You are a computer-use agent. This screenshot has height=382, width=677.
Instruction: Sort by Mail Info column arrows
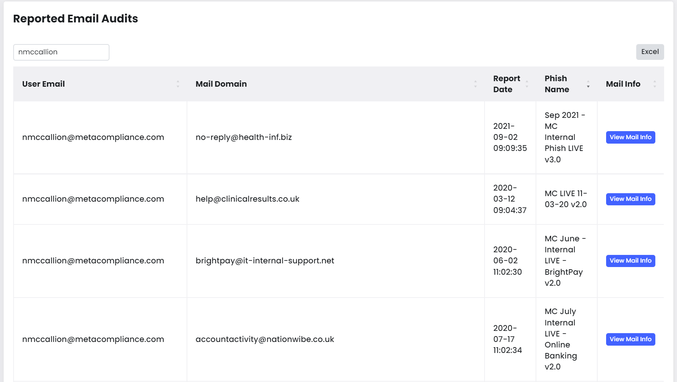click(655, 84)
